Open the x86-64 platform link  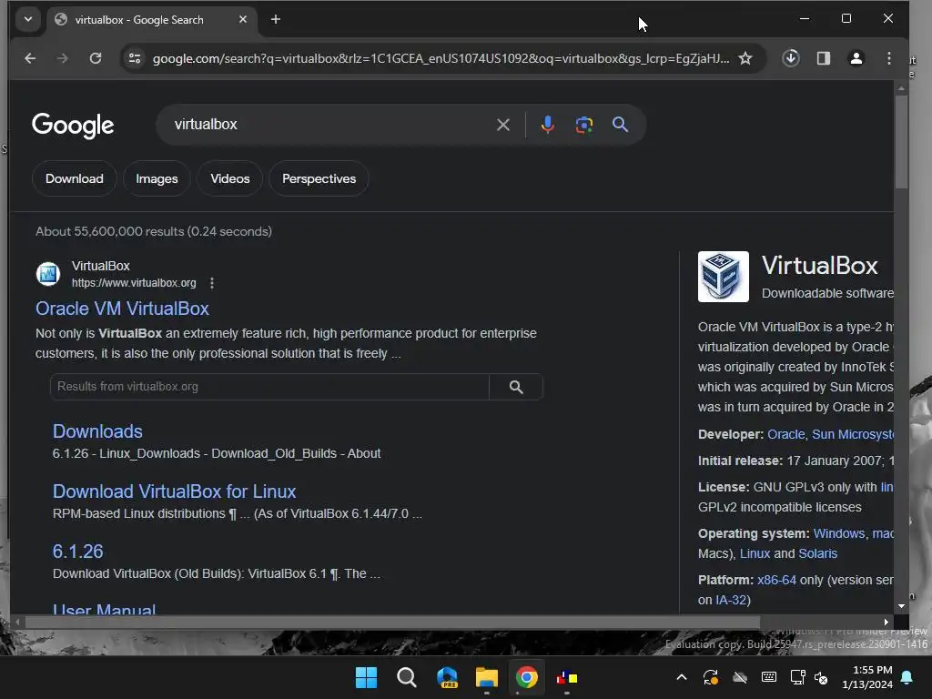pyautogui.click(x=776, y=580)
